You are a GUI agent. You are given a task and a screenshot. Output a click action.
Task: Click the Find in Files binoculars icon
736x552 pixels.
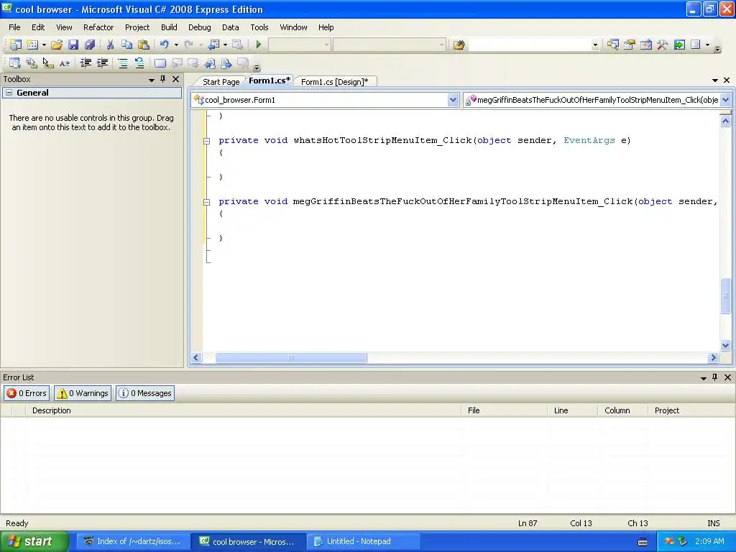click(x=459, y=45)
